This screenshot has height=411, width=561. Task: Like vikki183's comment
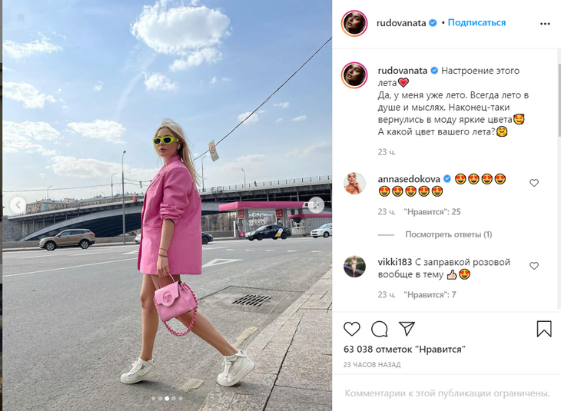[534, 266]
